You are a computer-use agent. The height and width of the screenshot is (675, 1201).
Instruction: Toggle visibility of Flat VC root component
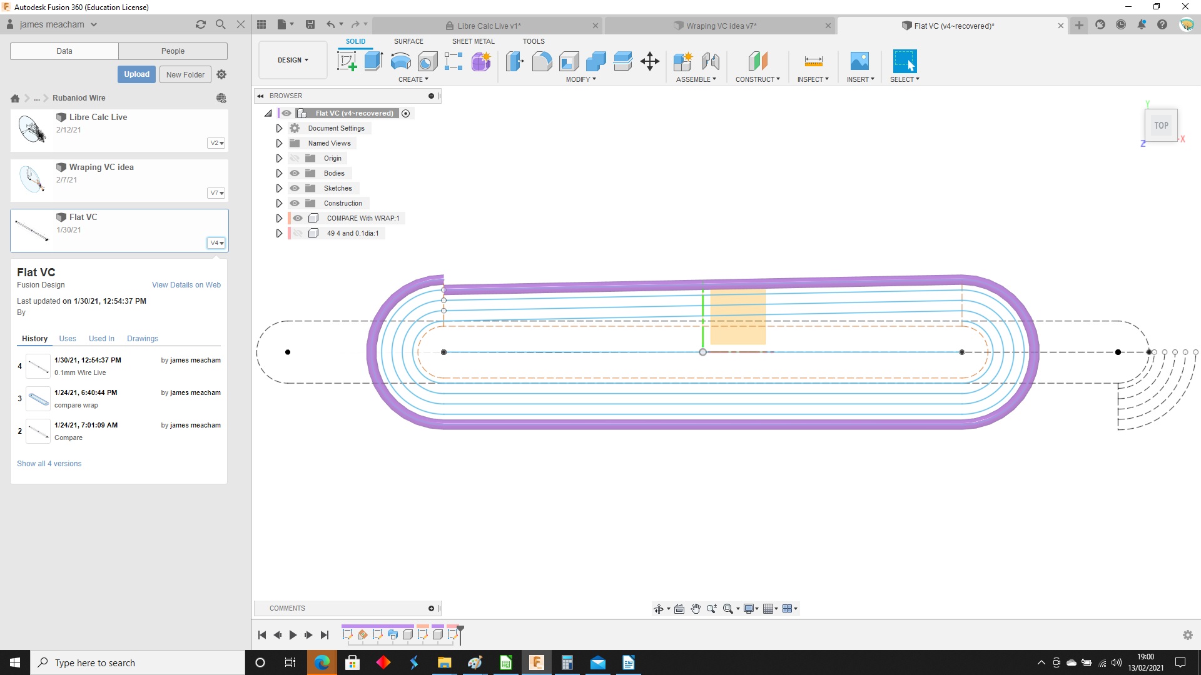tap(286, 113)
